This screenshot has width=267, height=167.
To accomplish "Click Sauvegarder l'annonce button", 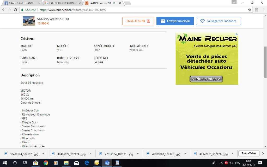I will pos(218,21).
